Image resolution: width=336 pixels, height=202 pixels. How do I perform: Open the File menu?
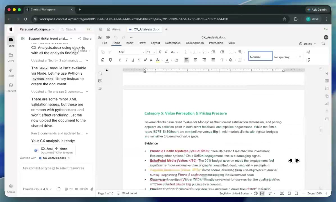(105, 43)
